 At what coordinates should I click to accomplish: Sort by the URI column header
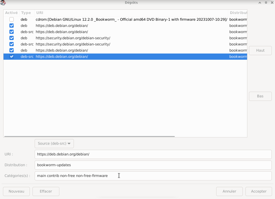coord(131,13)
